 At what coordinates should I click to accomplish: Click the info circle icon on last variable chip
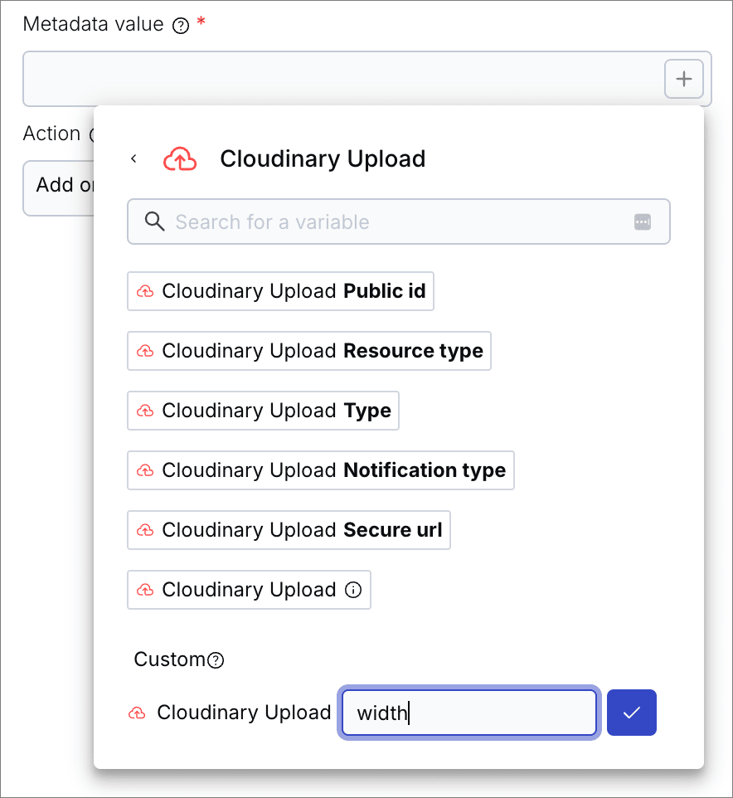click(x=353, y=590)
